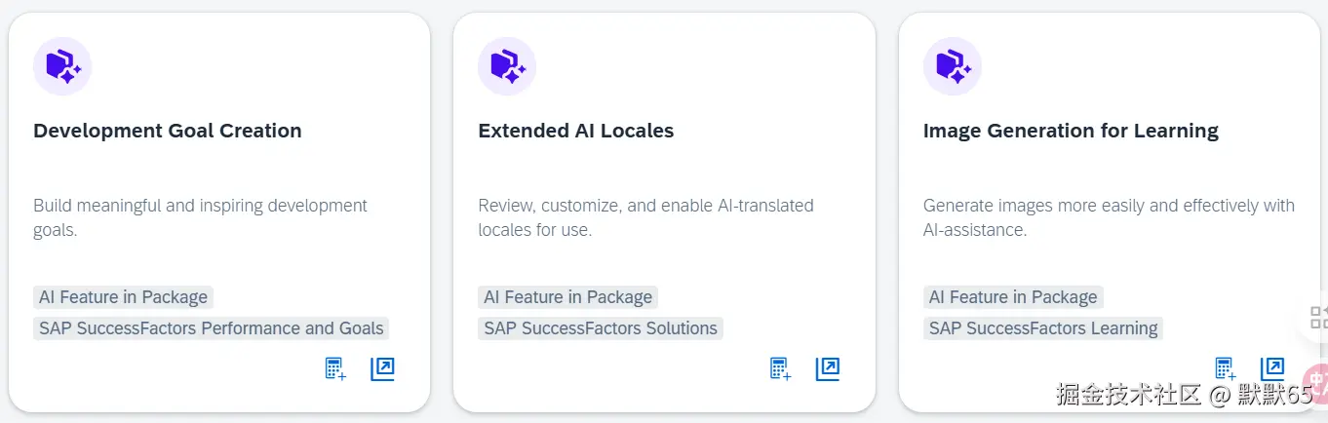
Task: Click the AI Feature in Package tag under Development Goal Creation
Action: point(123,297)
